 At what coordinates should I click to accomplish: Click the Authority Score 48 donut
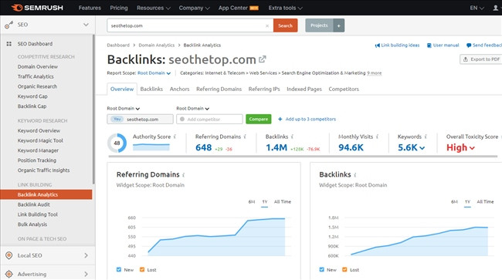point(117,143)
